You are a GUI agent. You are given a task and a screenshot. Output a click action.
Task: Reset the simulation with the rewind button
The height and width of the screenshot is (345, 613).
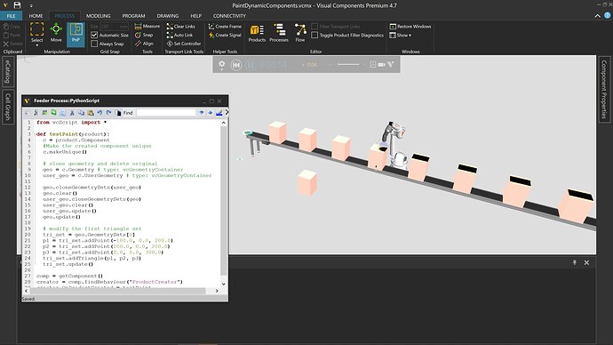235,65
